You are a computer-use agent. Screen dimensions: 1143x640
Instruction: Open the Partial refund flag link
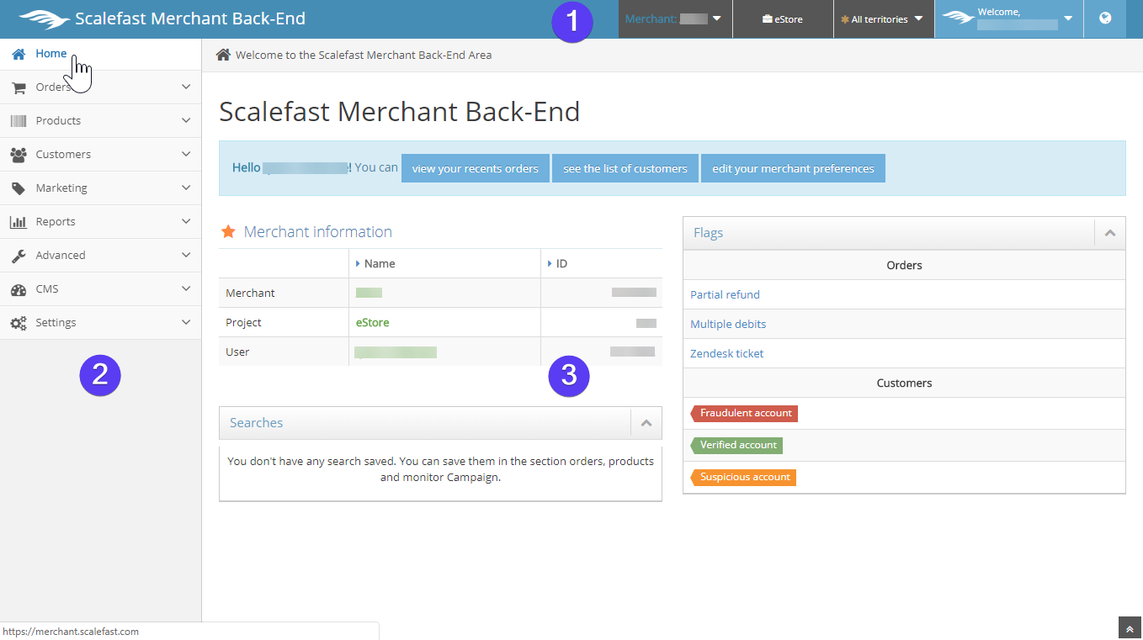[x=725, y=294]
